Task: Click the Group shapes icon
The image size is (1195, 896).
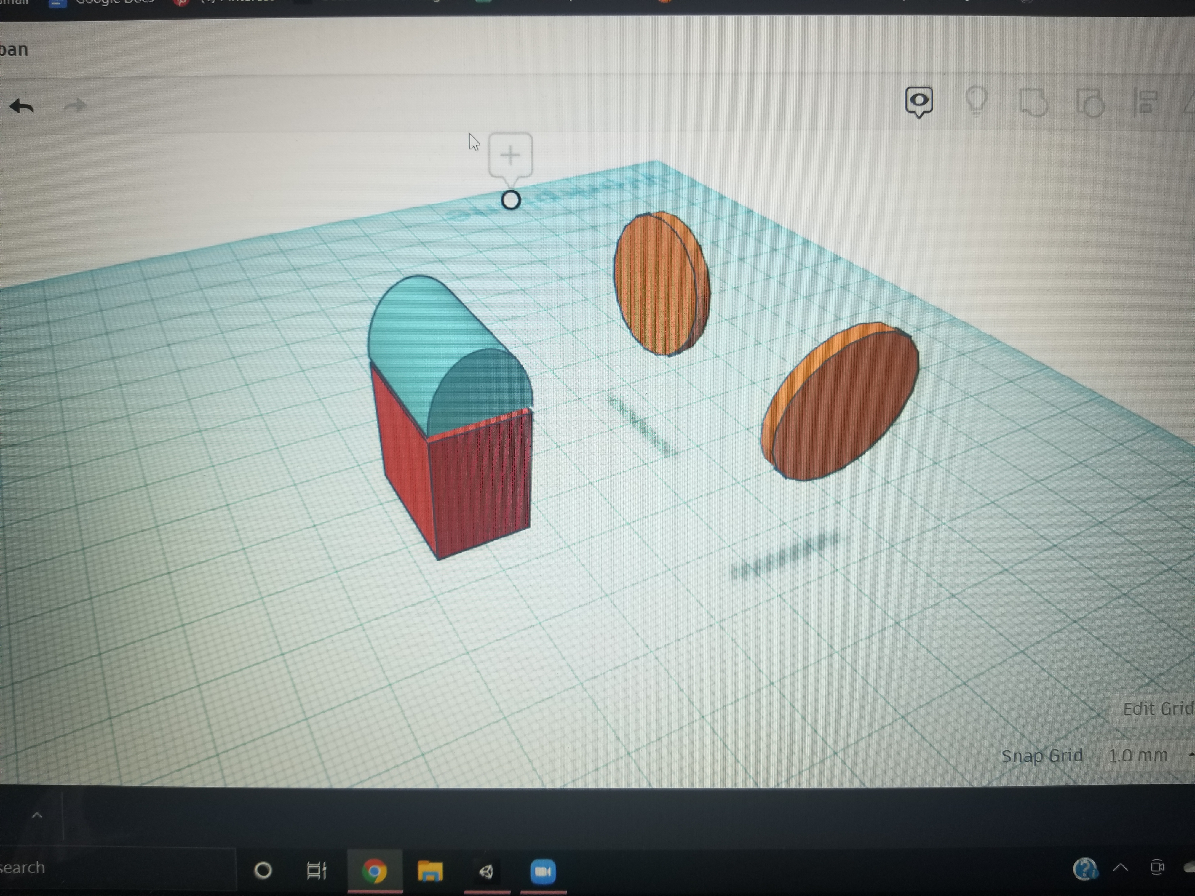Action: point(1033,103)
